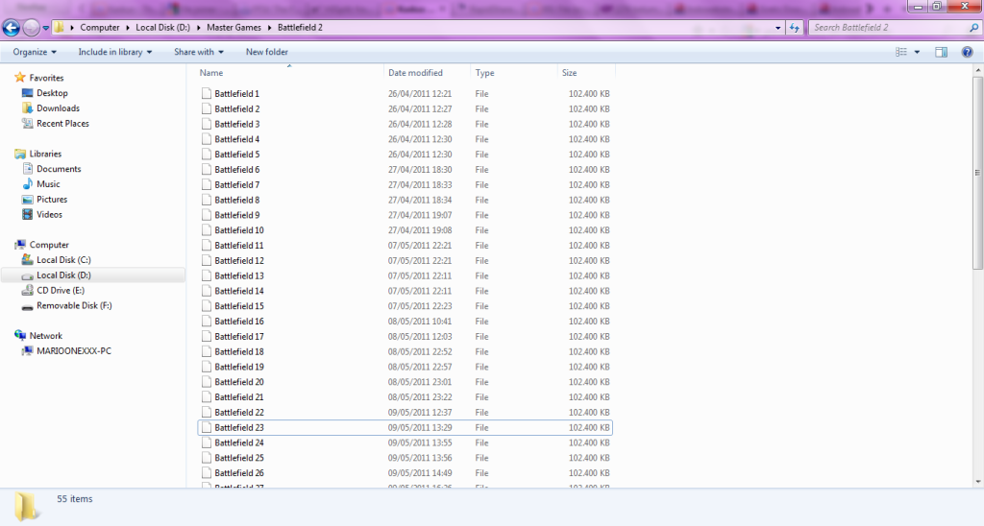
Task: Open Desktop in Favorites
Action: tap(52, 93)
